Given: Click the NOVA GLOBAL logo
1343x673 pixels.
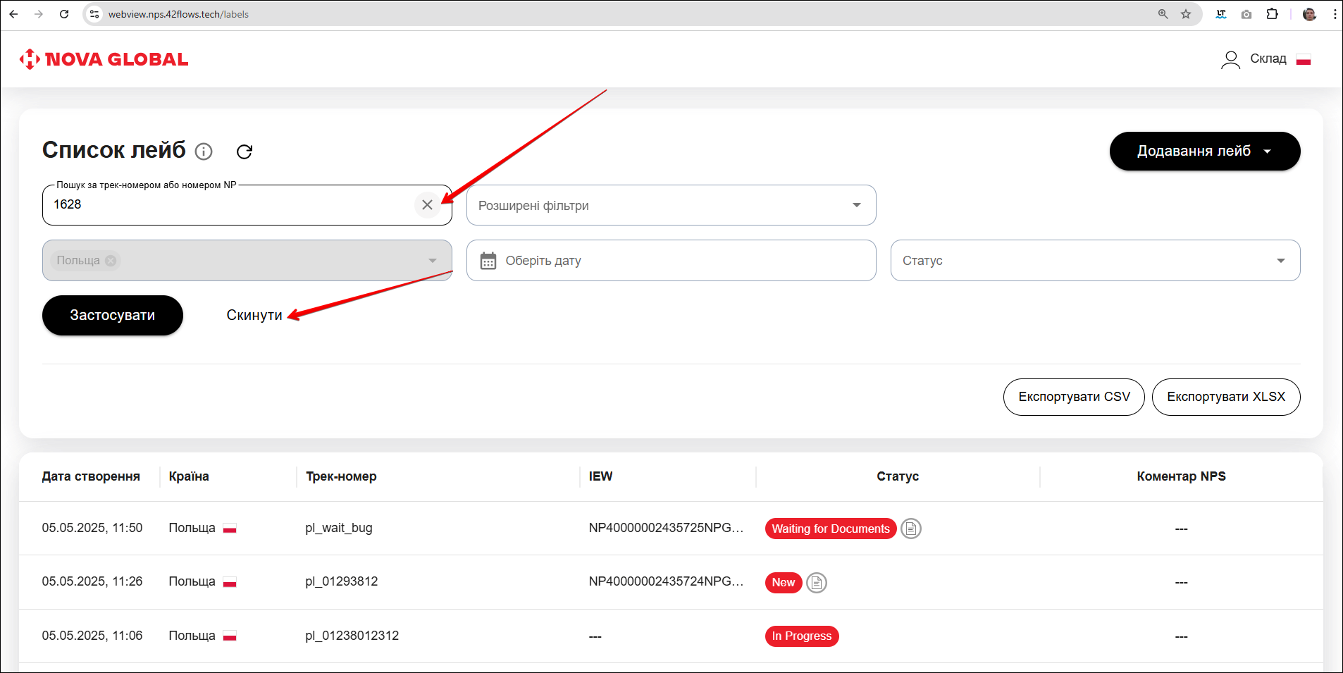Looking at the screenshot, I should (x=104, y=59).
